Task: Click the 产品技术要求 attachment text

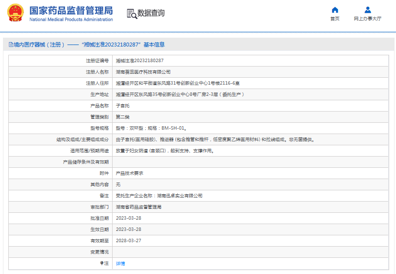Action: pos(129,173)
